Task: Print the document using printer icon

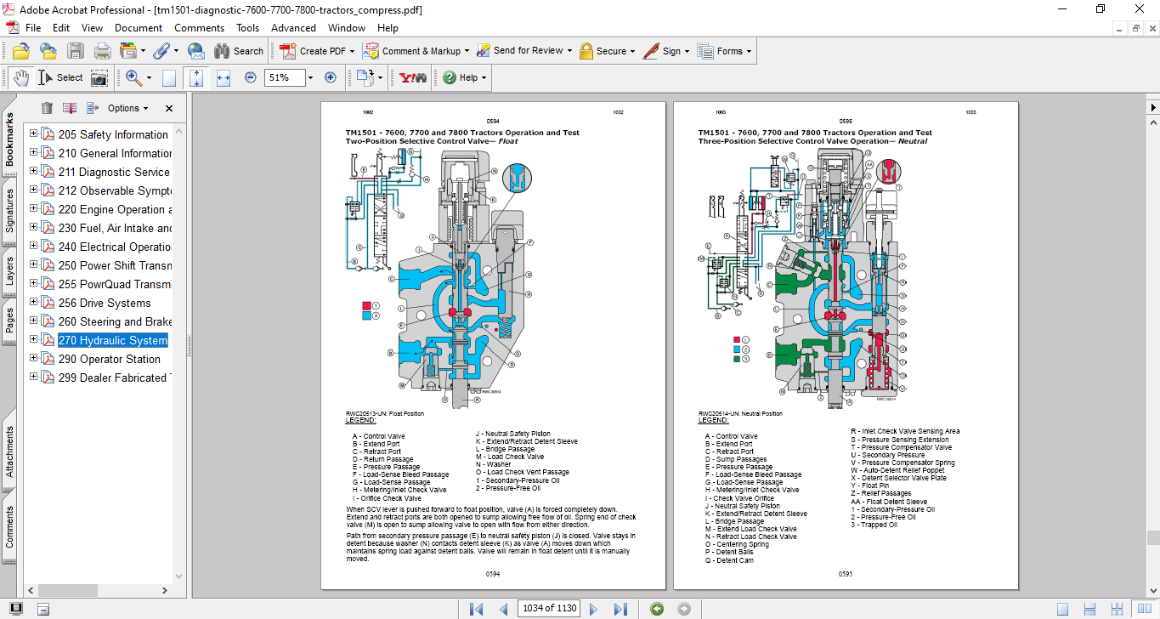Action: click(103, 51)
